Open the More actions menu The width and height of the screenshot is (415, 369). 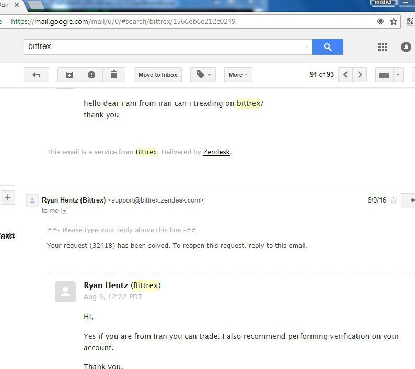238,75
